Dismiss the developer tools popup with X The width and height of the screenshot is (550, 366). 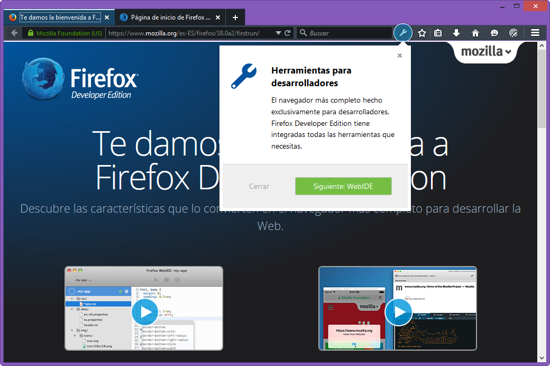(x=399, y=56)
